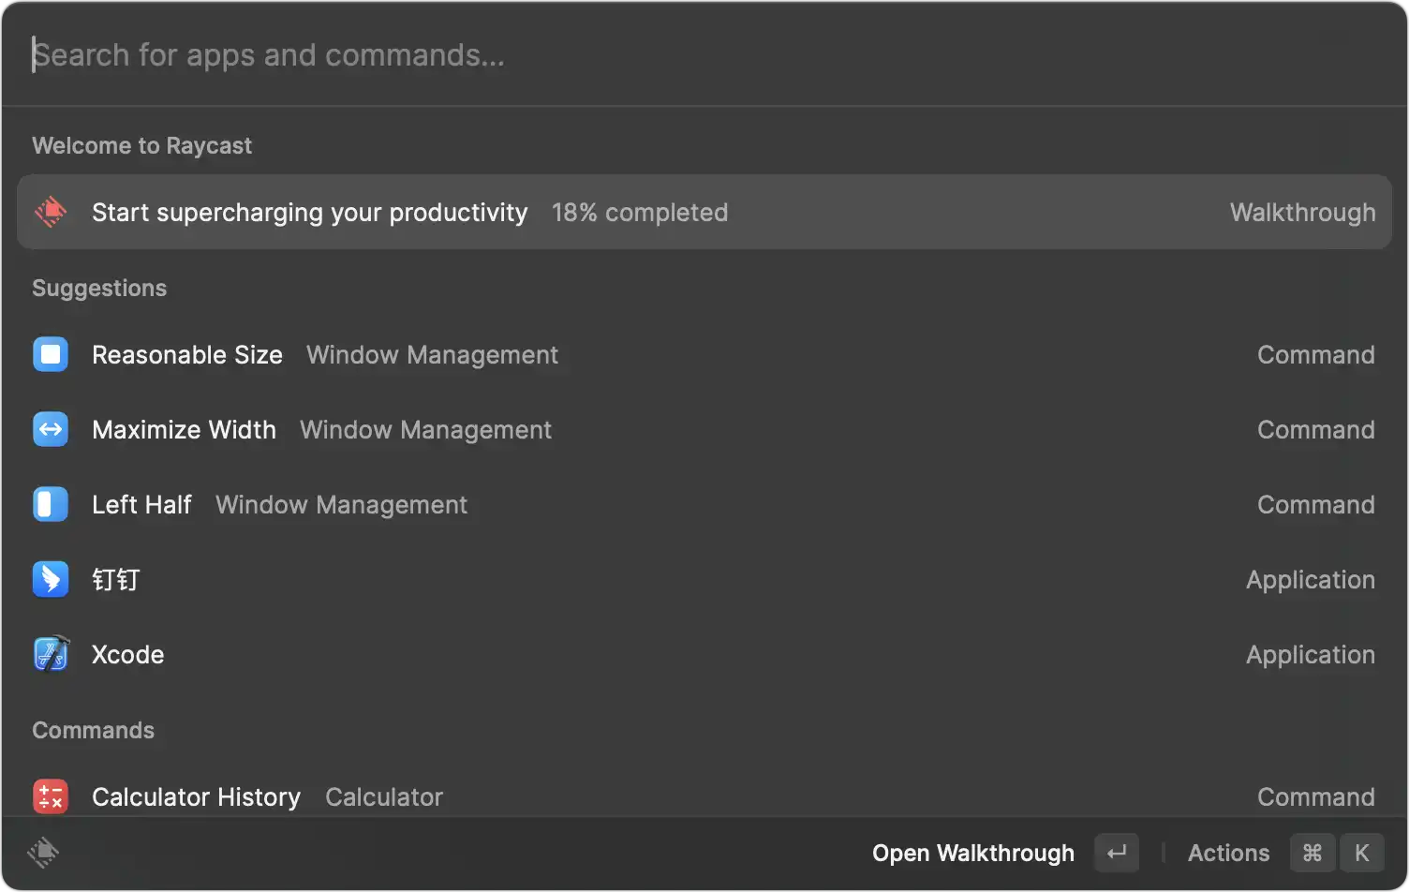Select the Xcode application entry
The width and height of the screenshot is (1409, 892).
[x=128, y=655]
